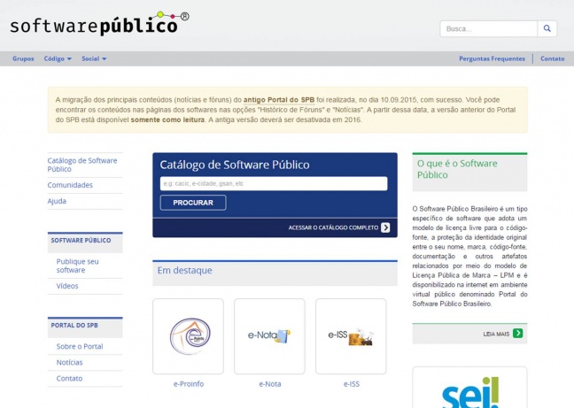Open the e-Proinfo software thumbnail

(188, 336)
